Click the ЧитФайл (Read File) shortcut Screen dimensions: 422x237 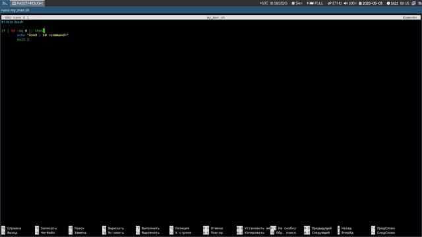click(x=45, y=232)
